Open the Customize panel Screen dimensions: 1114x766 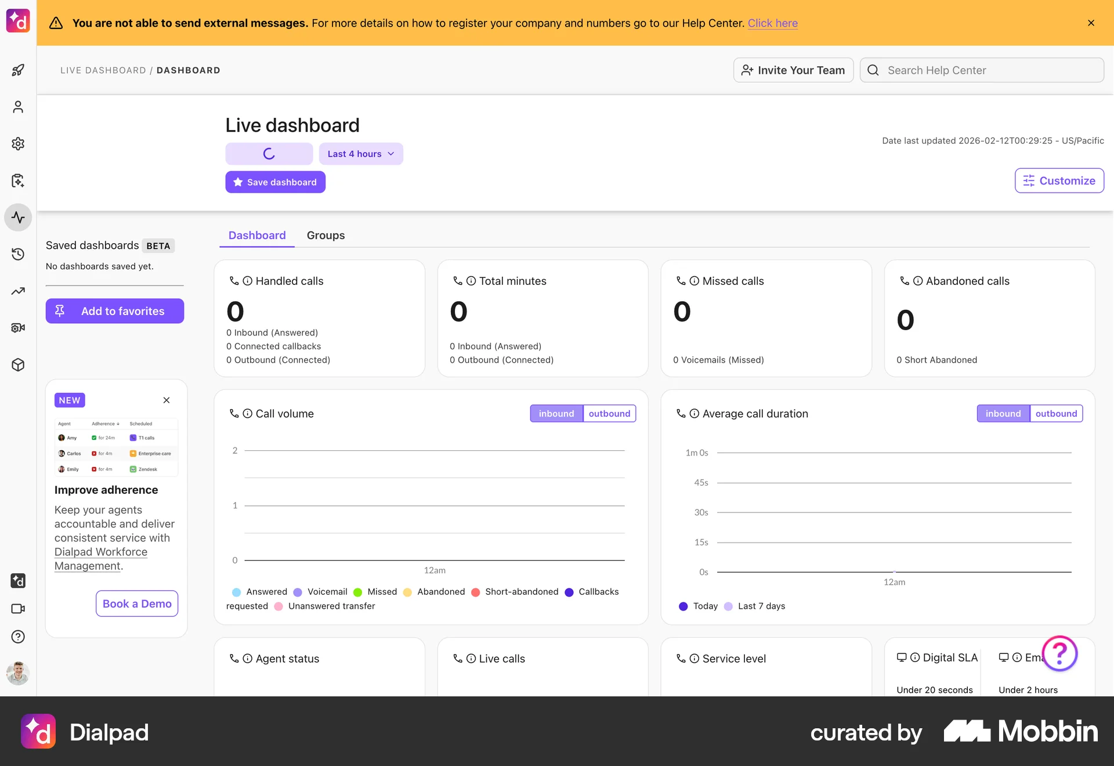pyautogui.click(x=1059, y=180)
